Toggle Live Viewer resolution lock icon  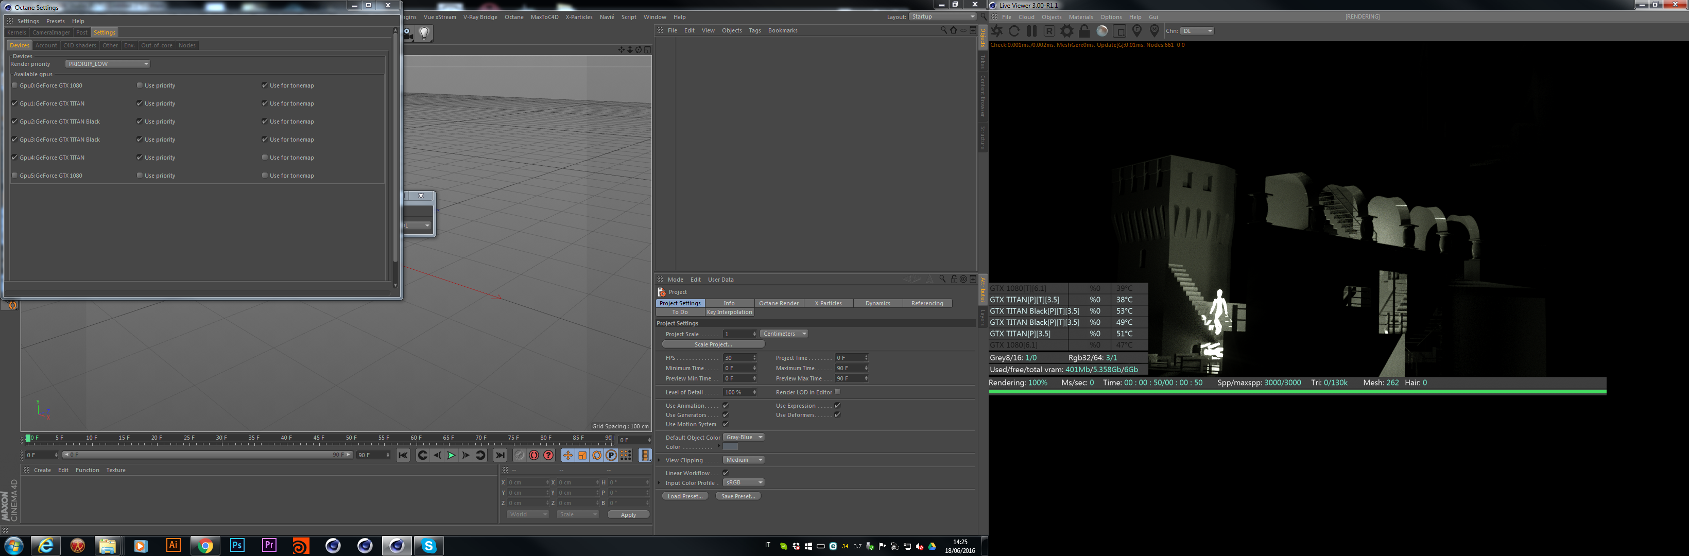[x=1084, y=31]
